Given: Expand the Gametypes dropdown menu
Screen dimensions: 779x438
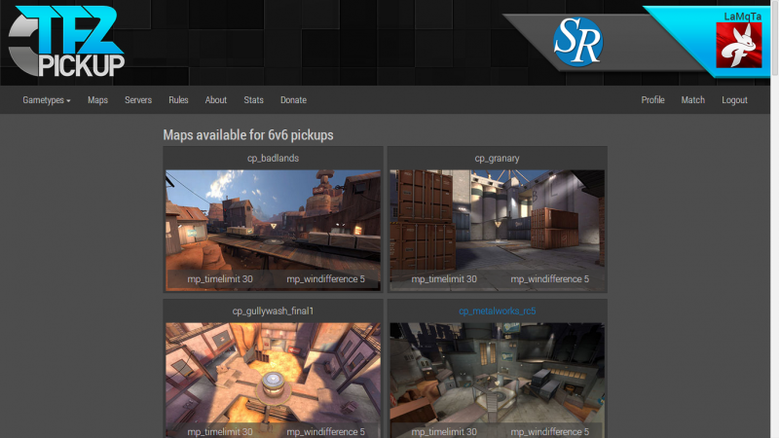Looking at the screenshot, I should [47, 100].
